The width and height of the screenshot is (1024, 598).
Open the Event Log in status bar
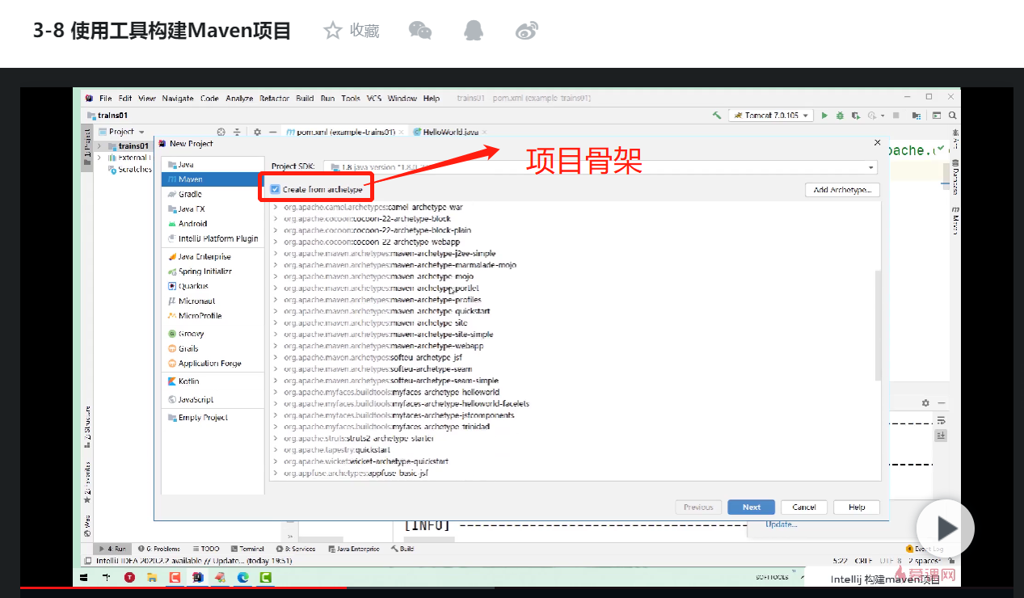pos(925,548)
